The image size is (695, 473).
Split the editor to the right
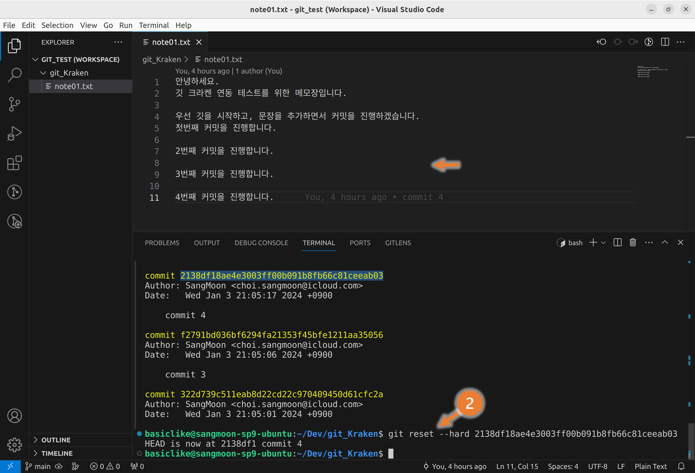point(665,42)
